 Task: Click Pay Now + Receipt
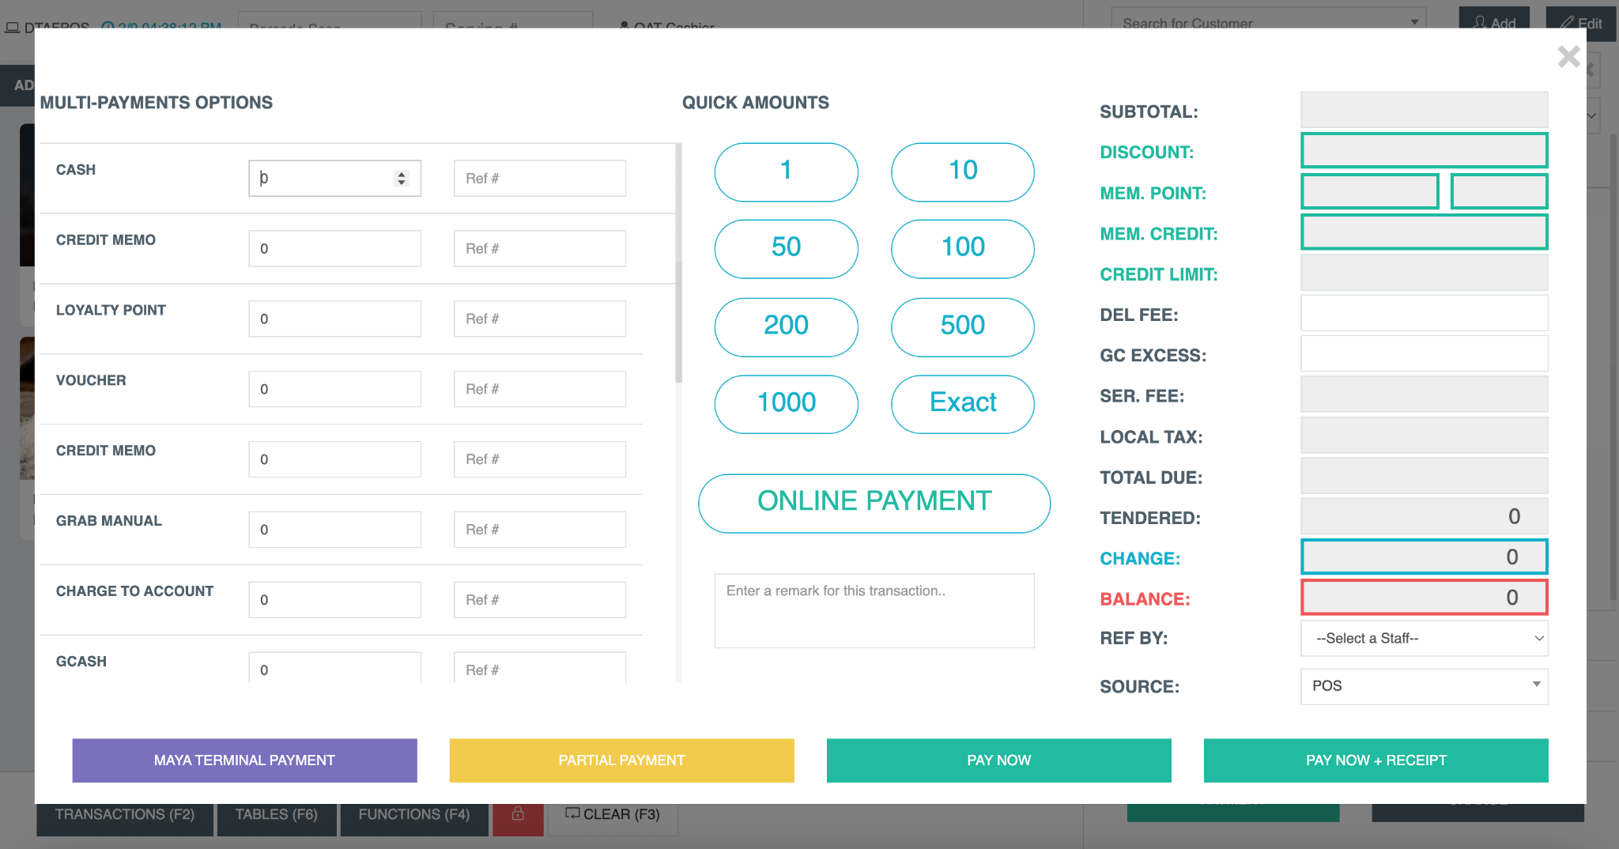[x=1375, y=760]
